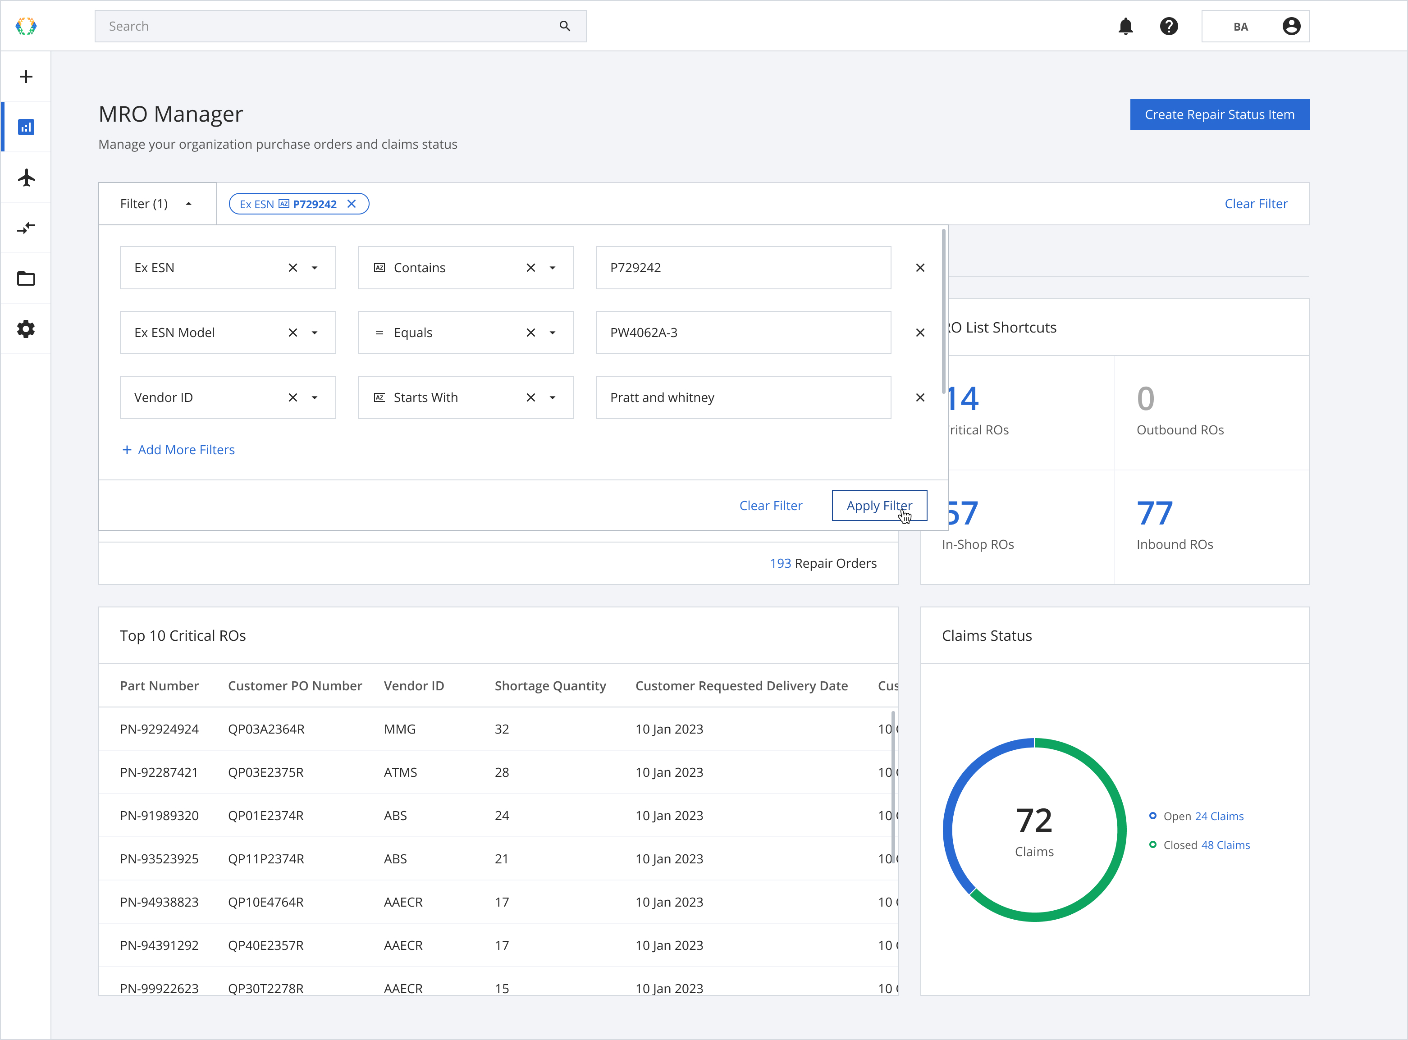Click the Search input field
Image resolution: width=1408 pixels, height=1040 pixels.
340,26
